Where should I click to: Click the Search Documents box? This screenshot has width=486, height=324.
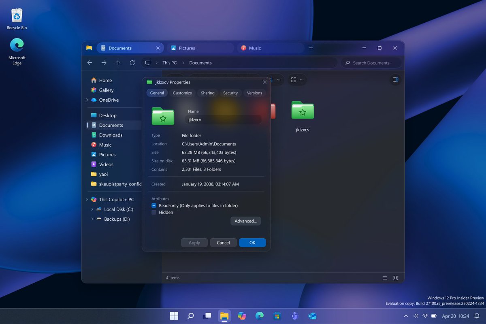371,63
